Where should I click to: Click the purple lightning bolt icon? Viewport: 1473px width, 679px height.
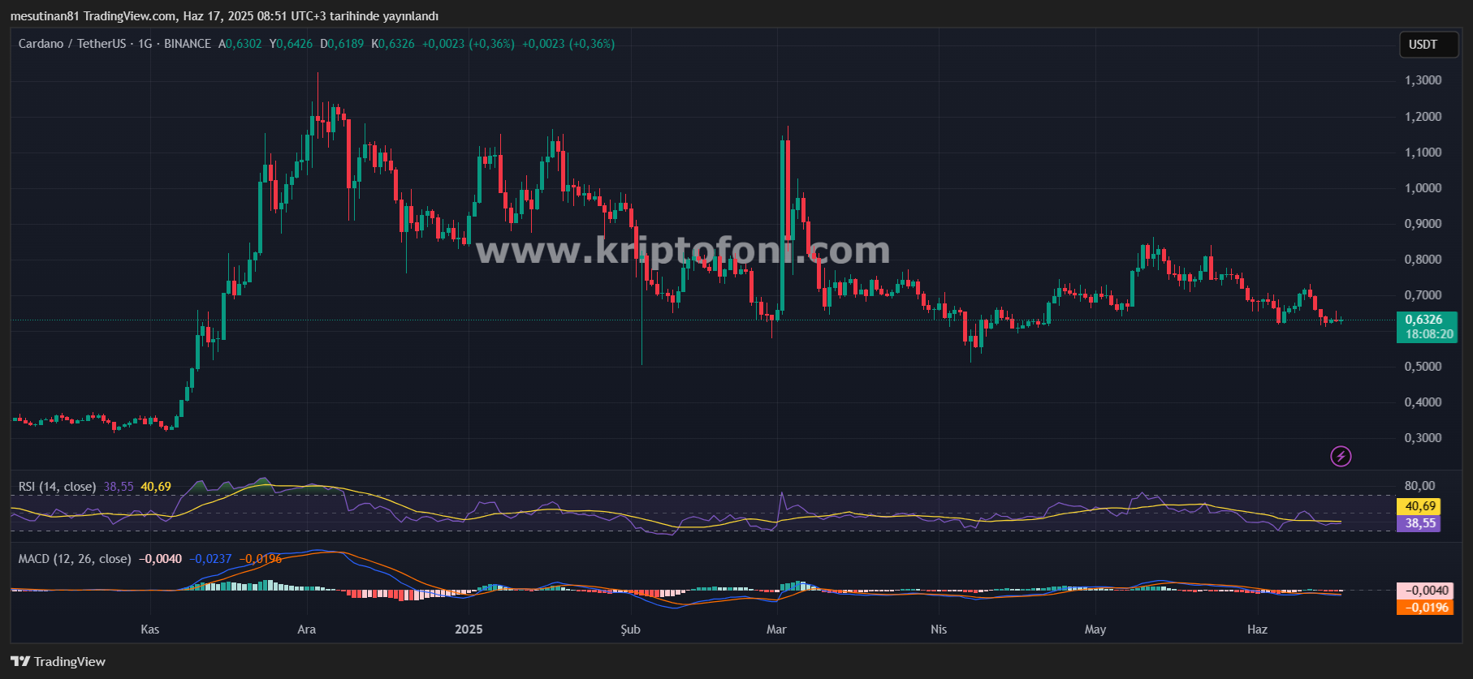click(1341, 457)
